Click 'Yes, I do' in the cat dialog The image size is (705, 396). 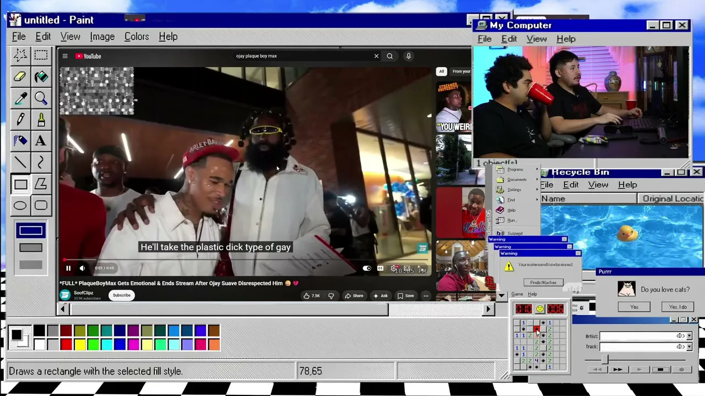[x=677, y=307]
